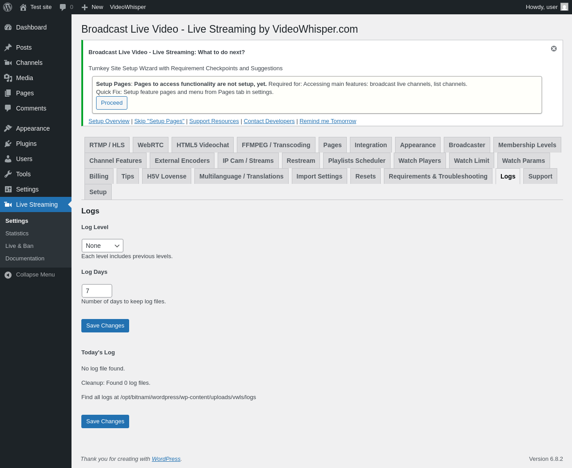The height and width of the screenshot is (468, 572).
Task: Open the Setup tab
Action: tap(98, 192)
